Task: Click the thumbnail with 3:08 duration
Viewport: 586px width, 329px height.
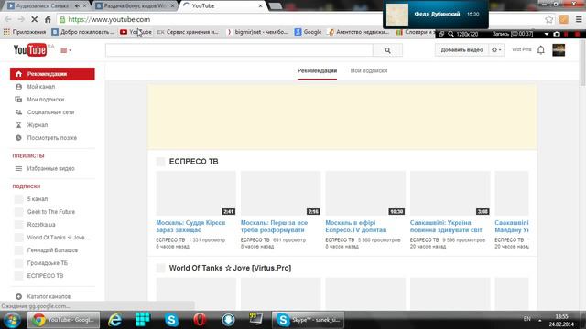Action: [450, 193]
